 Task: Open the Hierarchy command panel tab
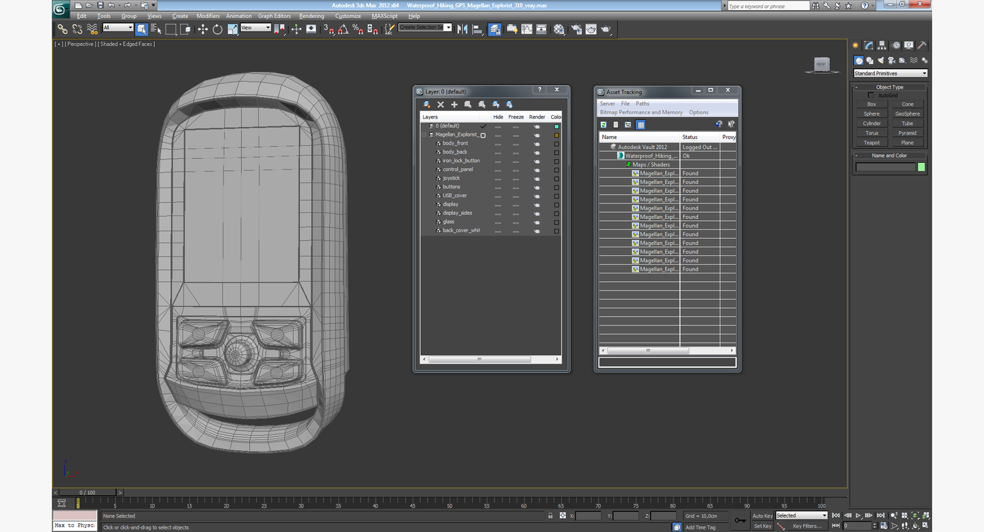(x=882, y=46)
